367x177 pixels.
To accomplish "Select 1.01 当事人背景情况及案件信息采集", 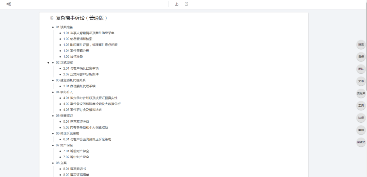I will pyautogui.click(x=89, y=33).
